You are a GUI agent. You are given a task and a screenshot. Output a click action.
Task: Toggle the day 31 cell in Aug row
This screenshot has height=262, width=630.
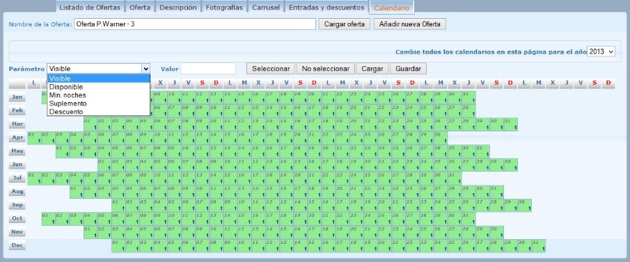point(497,192)
